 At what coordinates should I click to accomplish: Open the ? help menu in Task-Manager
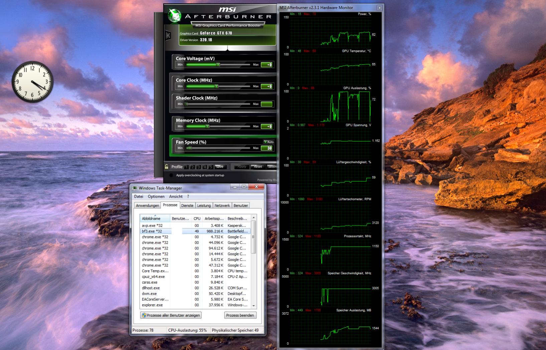click(x=188, y=196)
